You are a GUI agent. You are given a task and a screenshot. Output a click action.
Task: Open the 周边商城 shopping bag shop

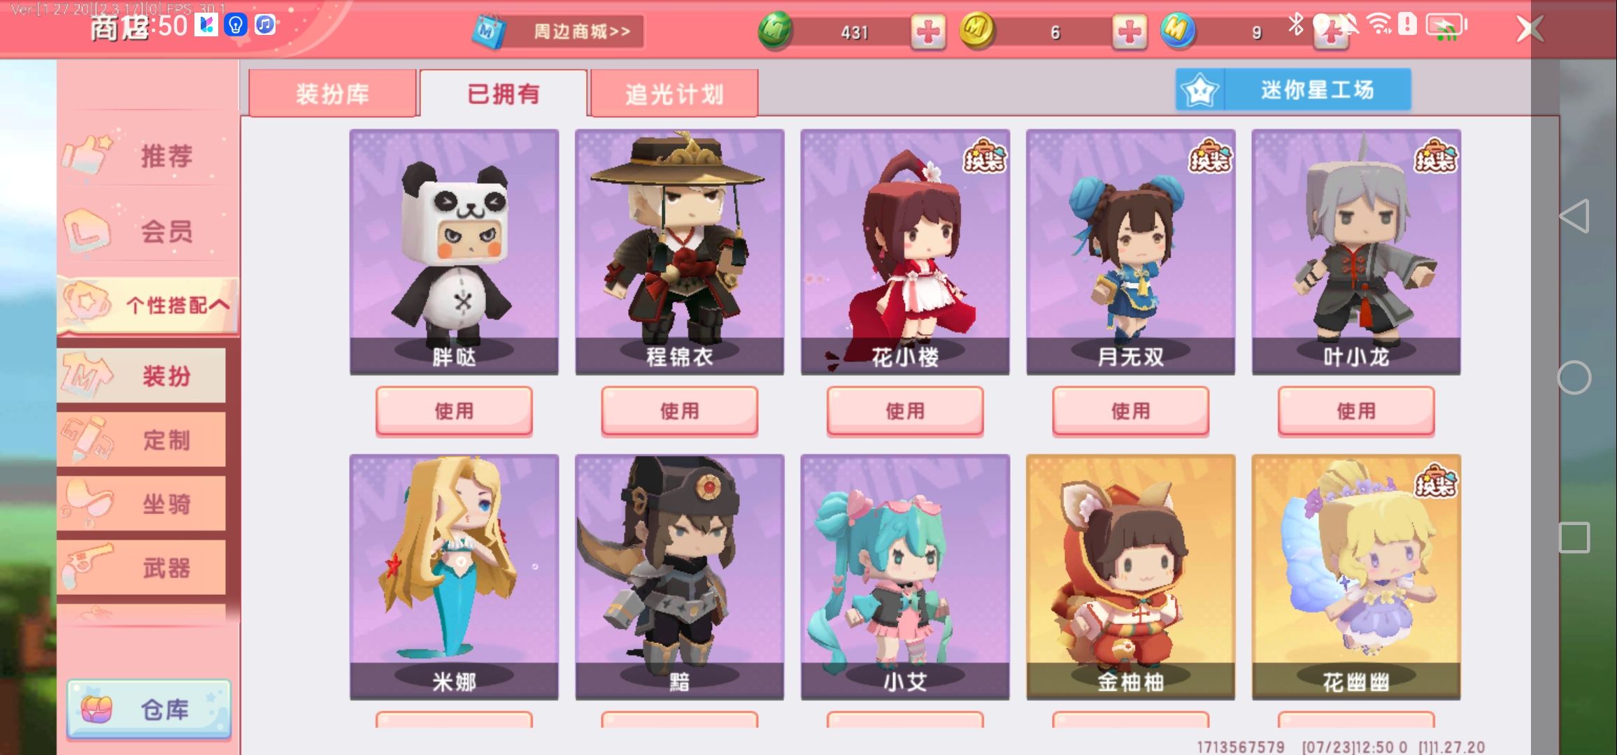pos(557,31)
